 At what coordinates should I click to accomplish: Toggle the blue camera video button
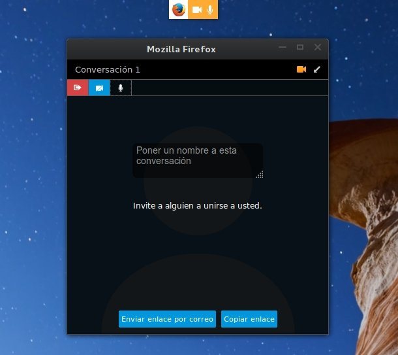pos(99,88)
